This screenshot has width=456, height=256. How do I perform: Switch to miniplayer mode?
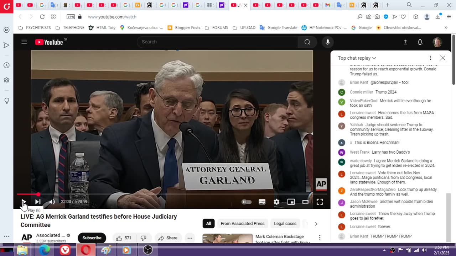[x=291, y=202]
